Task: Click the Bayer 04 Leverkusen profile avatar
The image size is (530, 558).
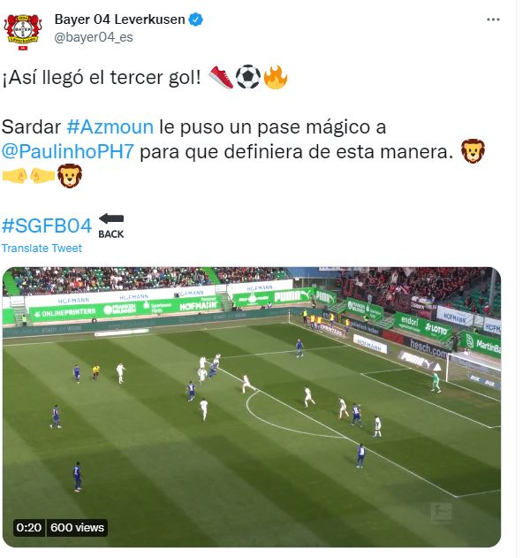Action: (23, 32)
